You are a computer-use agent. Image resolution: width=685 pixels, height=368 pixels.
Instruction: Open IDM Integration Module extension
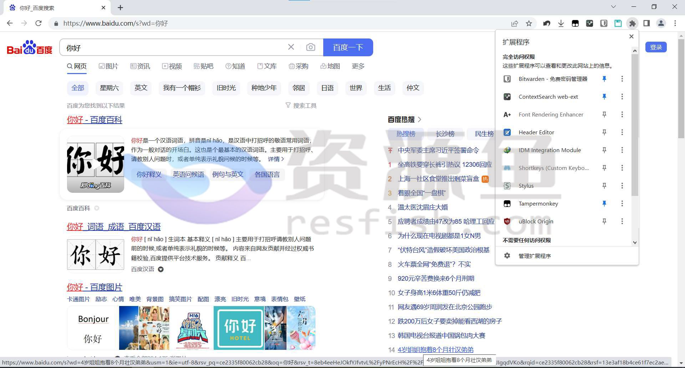(x=549, y=150)
